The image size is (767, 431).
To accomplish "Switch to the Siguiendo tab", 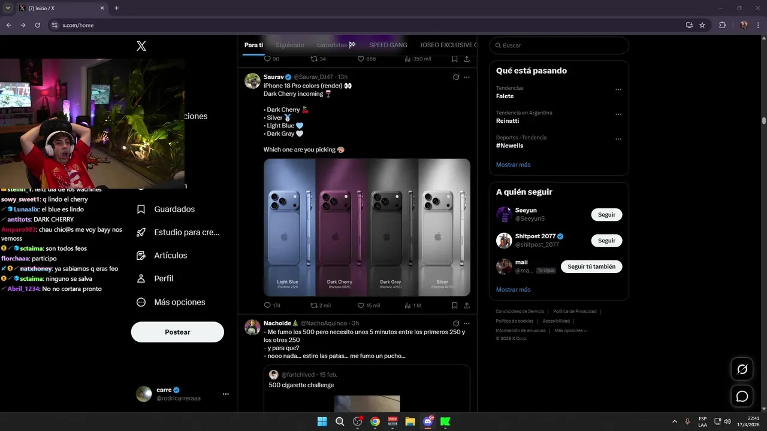I will 289,45.
